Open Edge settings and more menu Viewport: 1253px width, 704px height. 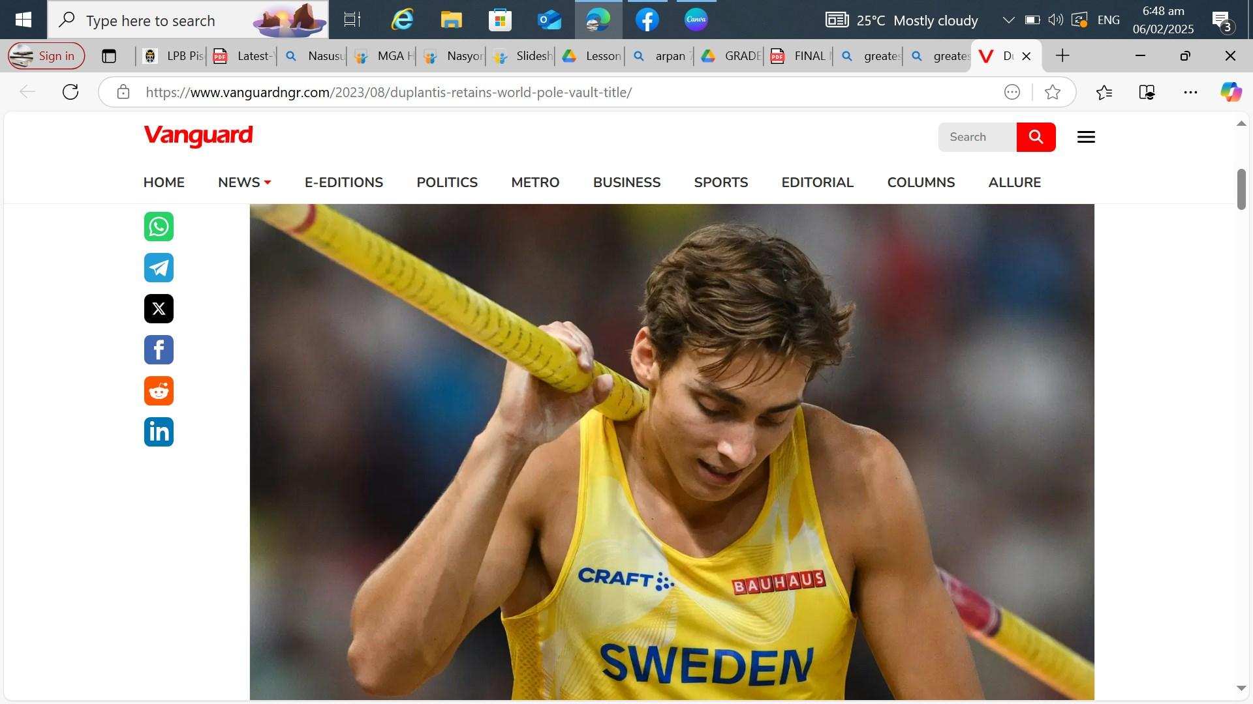tap(1190, 93)
